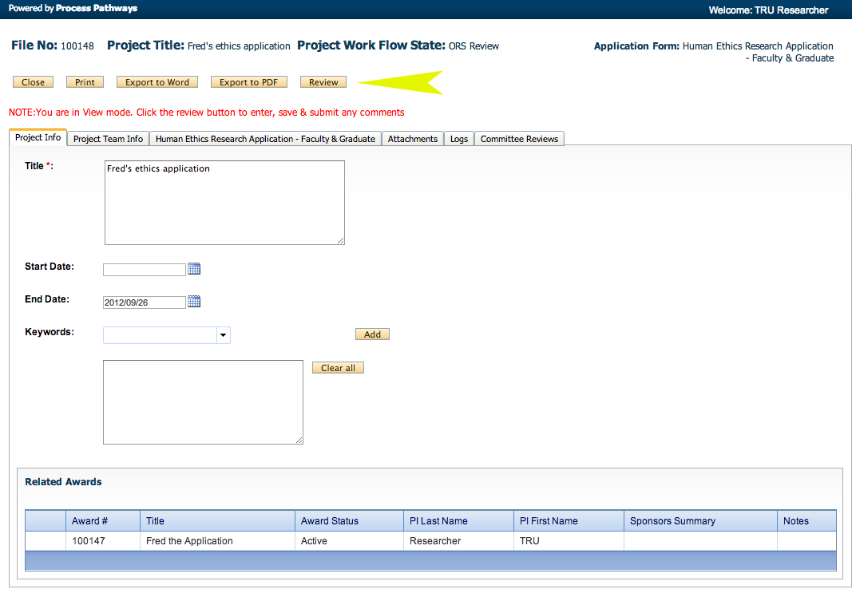Image resolution: width=852 pixels, height=593 pixels.
Task: Open the End Date calendar picker icon
Action: 194,302
